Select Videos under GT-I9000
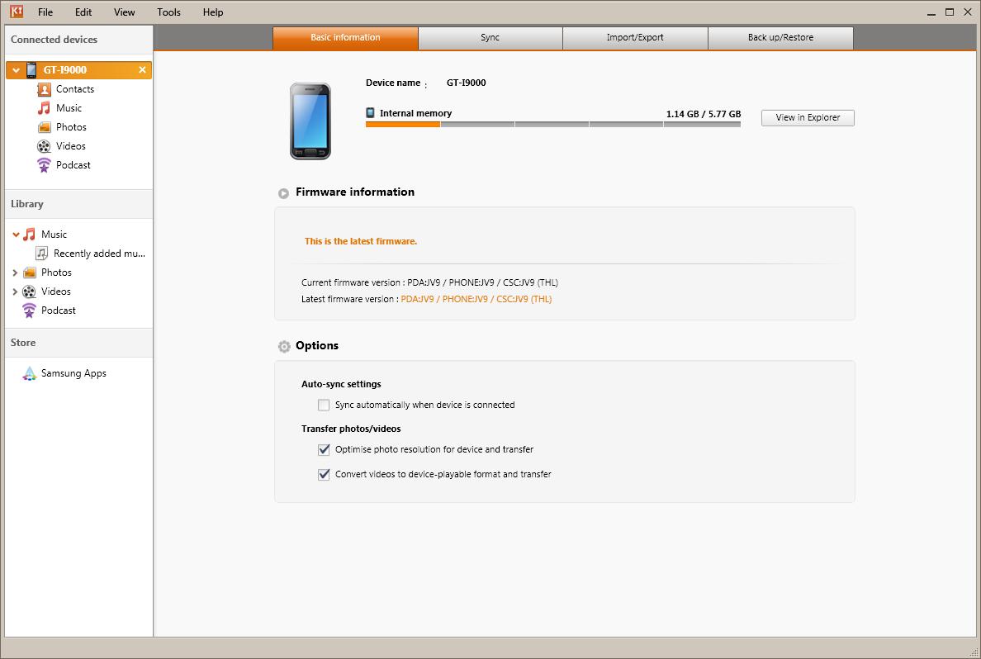The width and height of the screenshot is (981, 659). click(x=71, y=146)
